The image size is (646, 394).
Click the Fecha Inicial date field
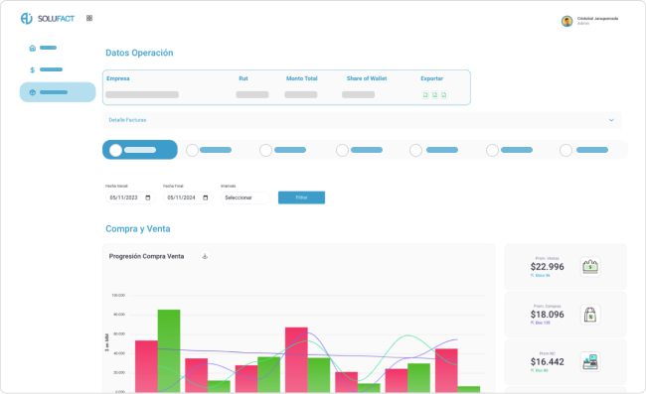[130, 197]
